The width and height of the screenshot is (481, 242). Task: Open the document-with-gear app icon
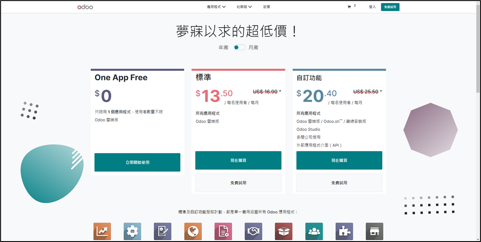[223, 231]
